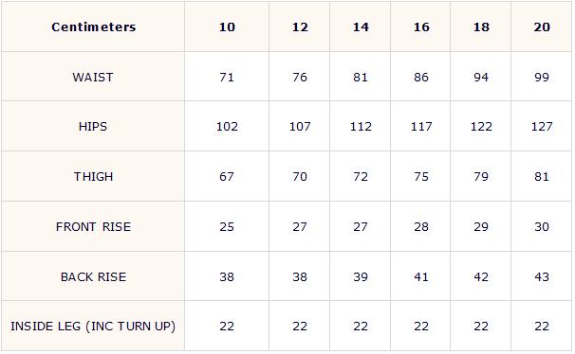Image resolution: width=575 pixels, height=354 pixels.
Task: Select the size 14 column header
Action: (361, 27)
